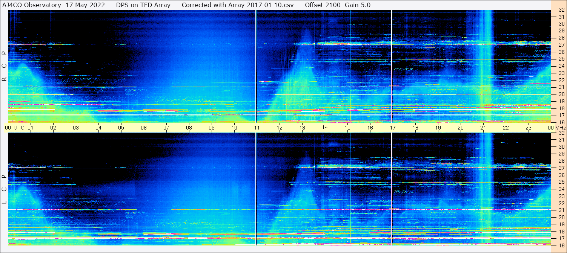Click 'Corrected with Array 2017 01 10.csv' text
567x253 pixels.
tap(238, 5)
